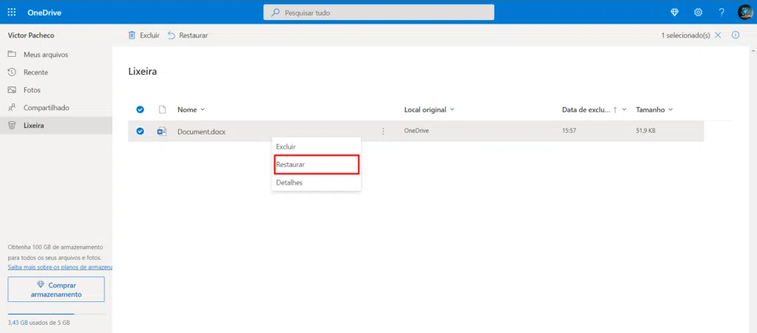Open the three-dot menu for Document.docx
757x333 pixels.
point(384,131)
